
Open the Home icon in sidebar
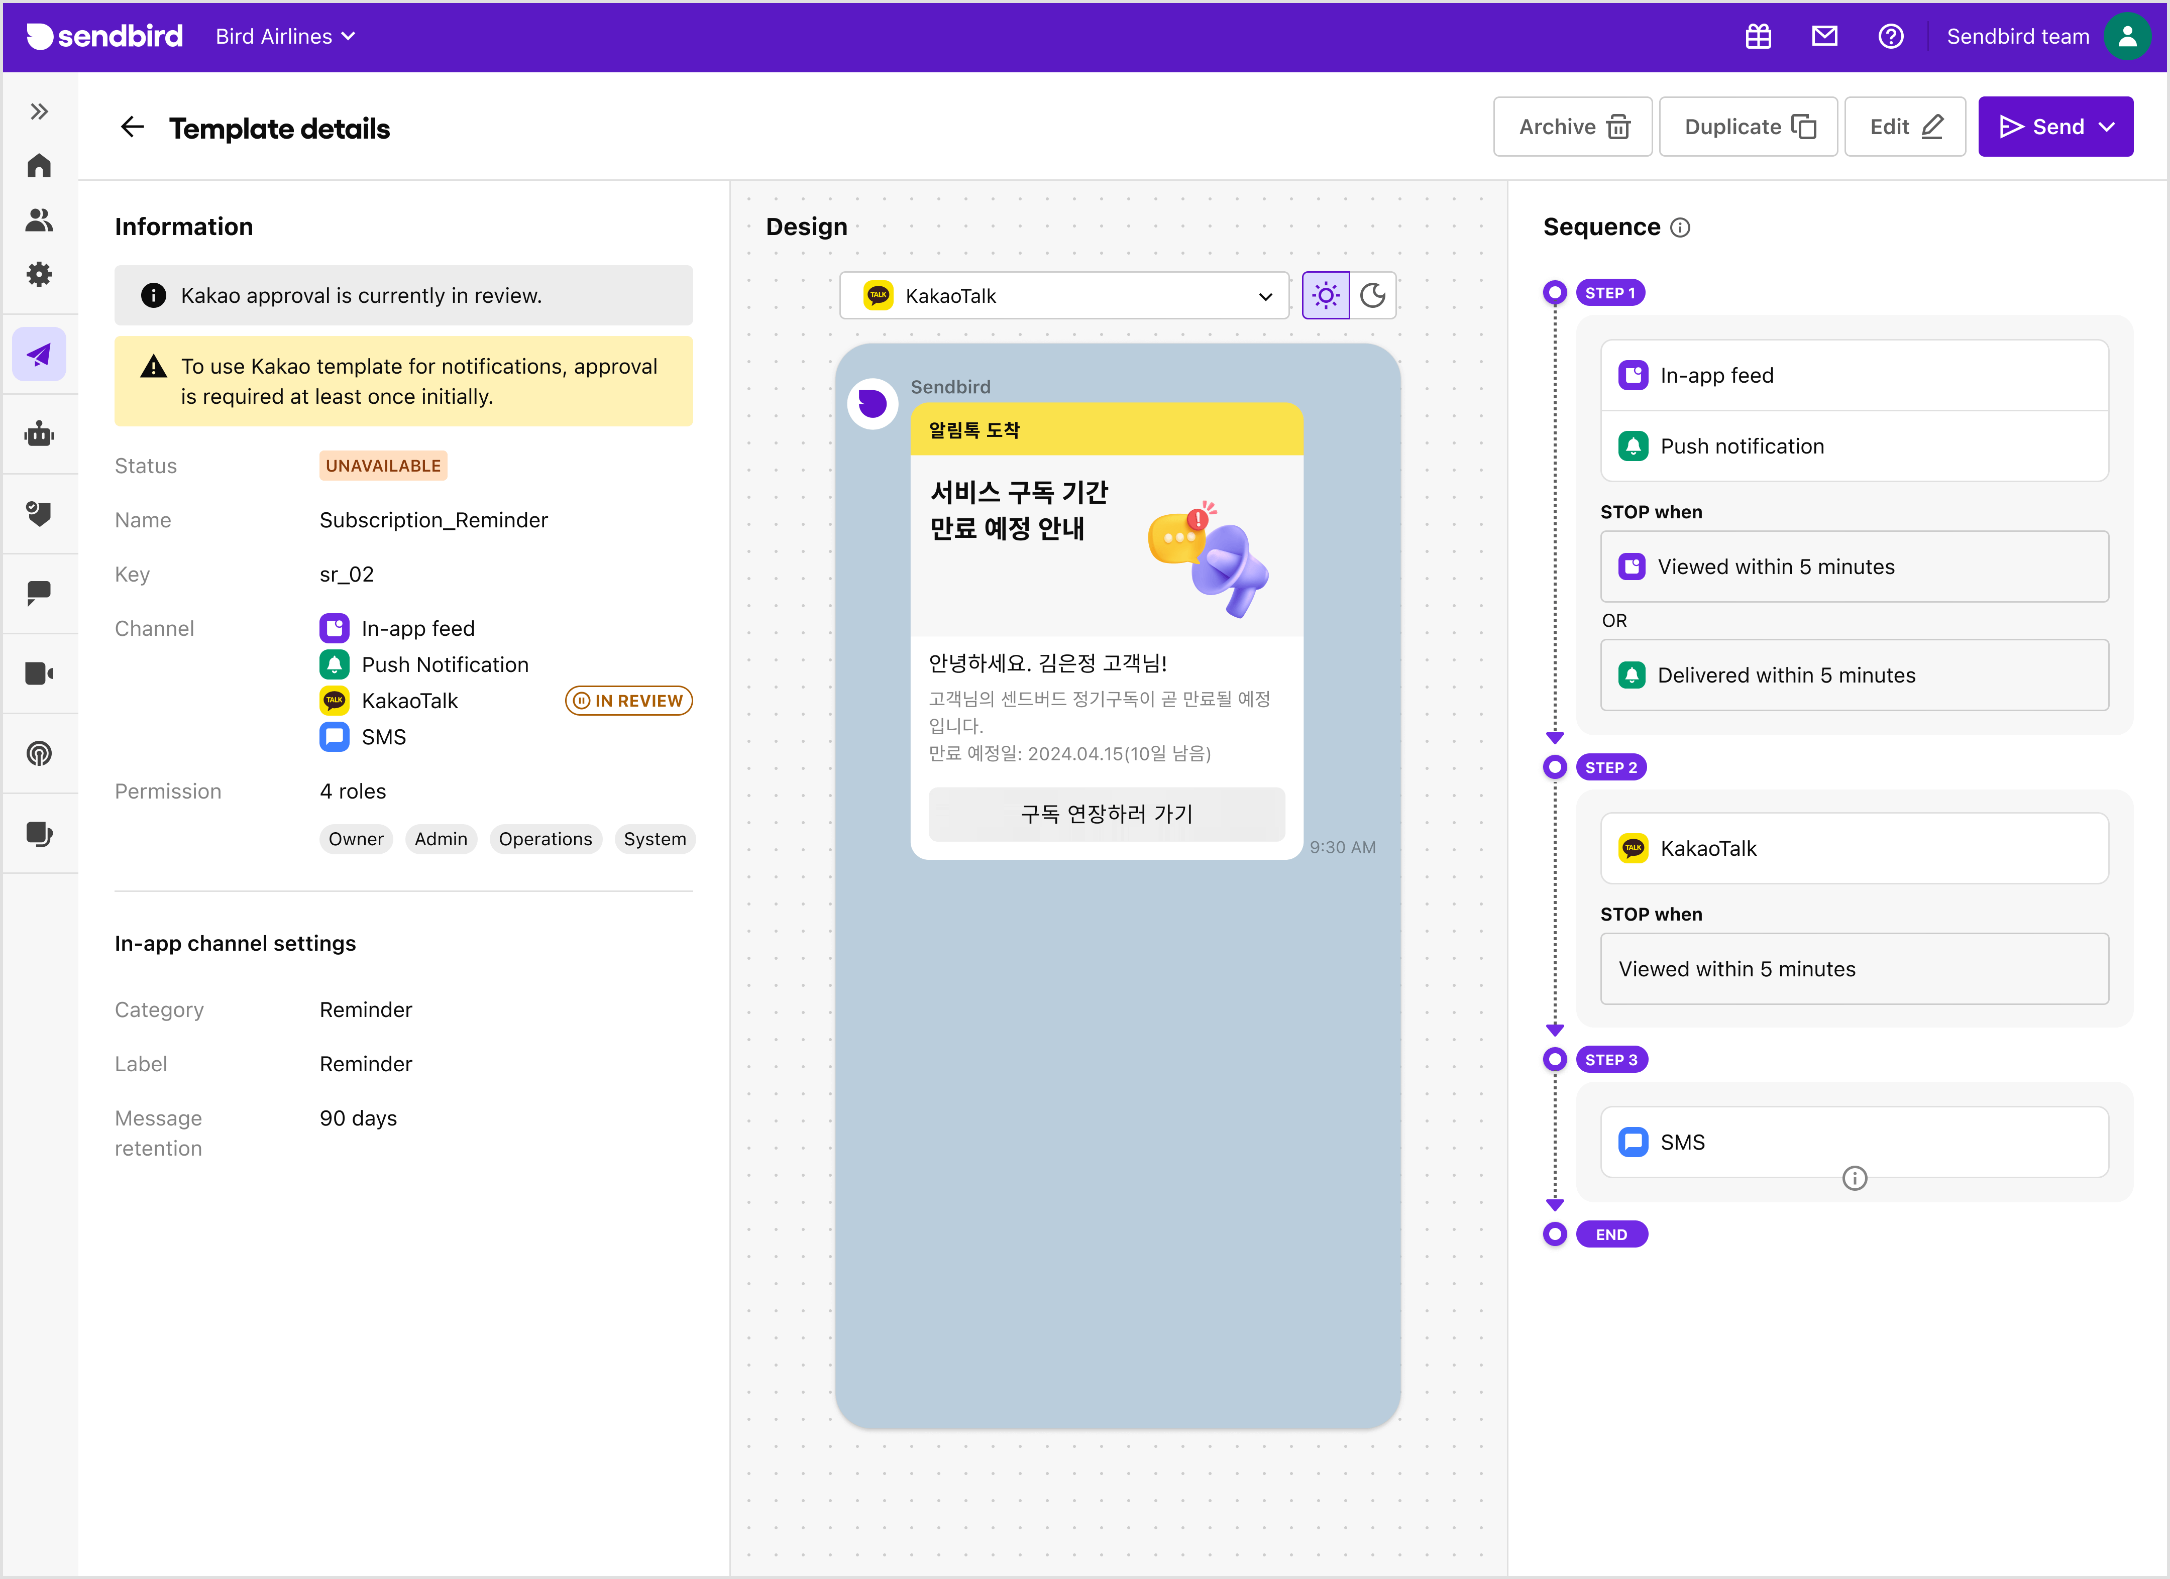pos(39,166)
